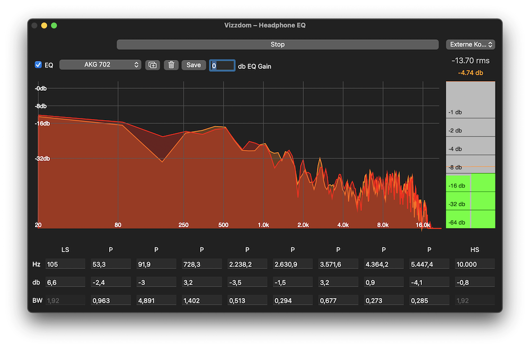The image size is (530, 349).
Task: Click the Stop button
Action: point(278,44)
